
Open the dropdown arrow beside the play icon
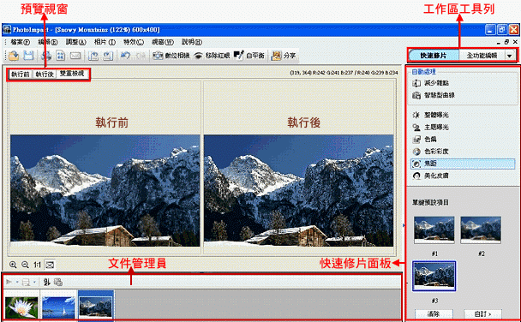17,282
